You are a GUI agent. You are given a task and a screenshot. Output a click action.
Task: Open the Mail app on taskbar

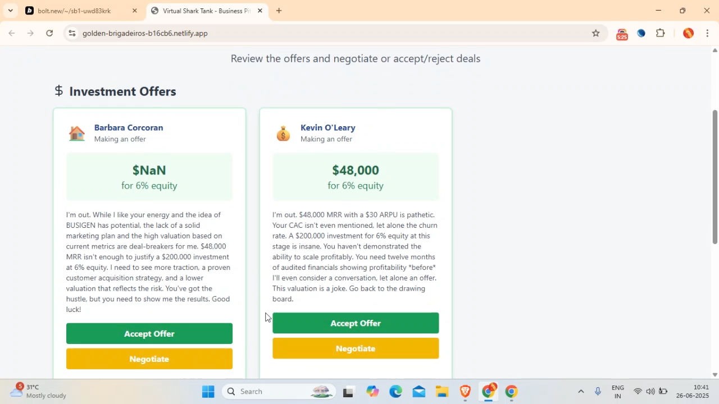point(419,392)
